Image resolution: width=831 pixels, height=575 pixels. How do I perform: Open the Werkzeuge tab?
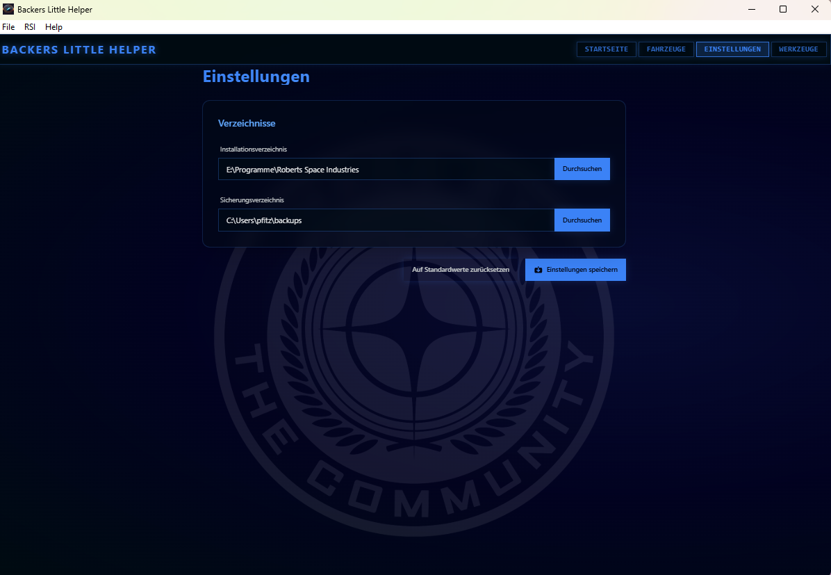798,49
